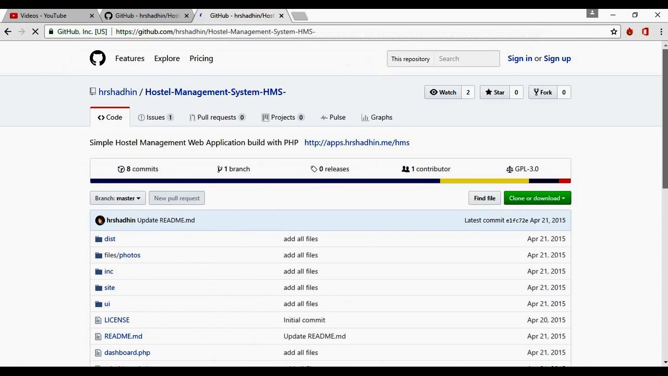The width and height of the screenshot is (668, 376).
Task: View the 1 contributor link
Action: [426, 169]
